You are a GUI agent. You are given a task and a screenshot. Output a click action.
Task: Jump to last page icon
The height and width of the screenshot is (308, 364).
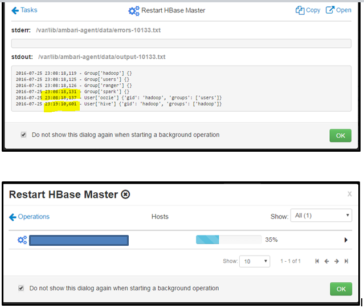[346, 261]
